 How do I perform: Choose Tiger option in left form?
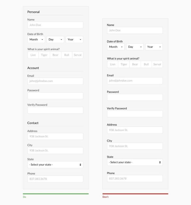click(x=44, y=55)
